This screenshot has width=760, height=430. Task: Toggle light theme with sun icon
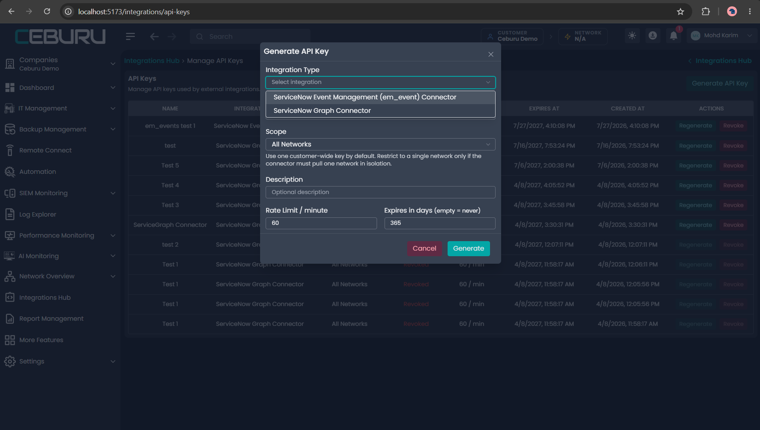pyautogui.click(x=632, y=36)
